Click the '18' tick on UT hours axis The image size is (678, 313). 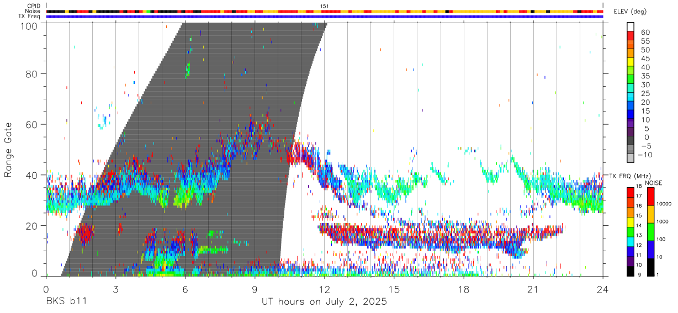click(464, 289)
